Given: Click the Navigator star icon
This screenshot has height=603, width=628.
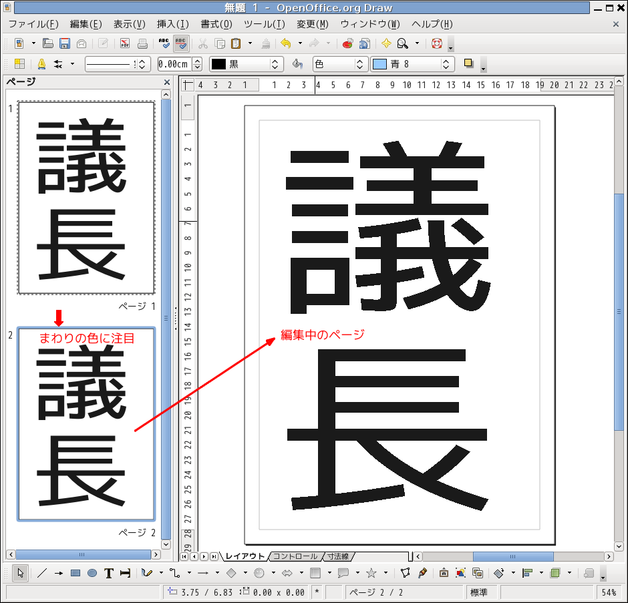Looking at the screenshot, I should (x=386, y=43).
